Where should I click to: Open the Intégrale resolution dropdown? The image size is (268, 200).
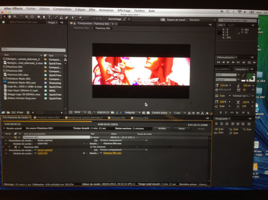(132, 112)
